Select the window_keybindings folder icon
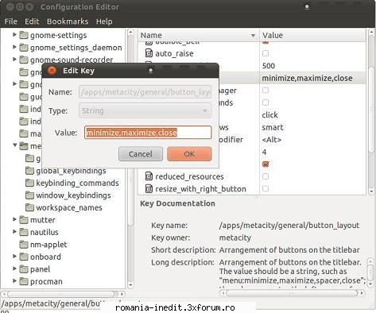 (29, 195)
